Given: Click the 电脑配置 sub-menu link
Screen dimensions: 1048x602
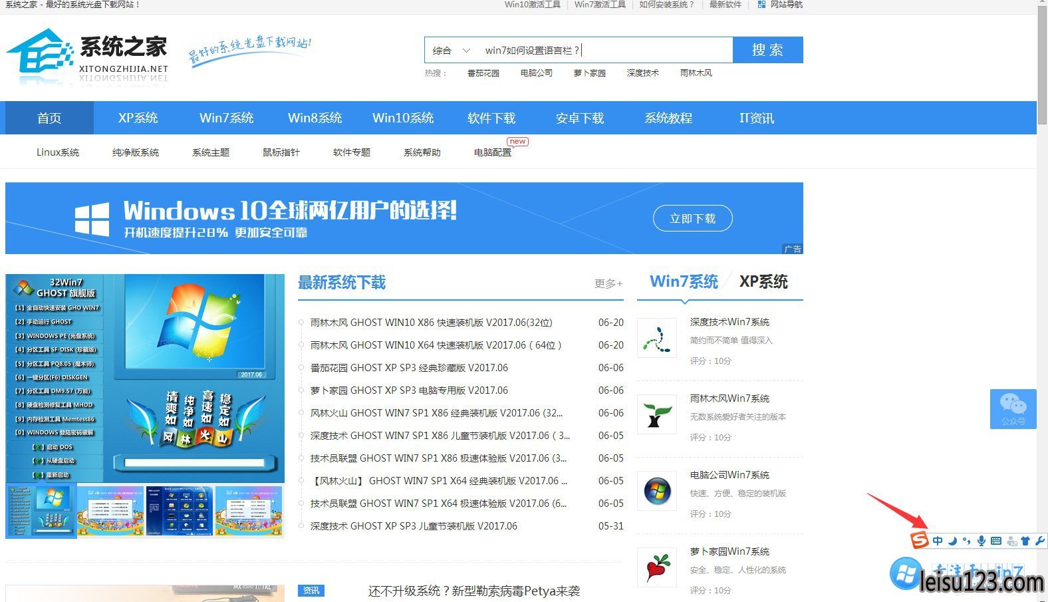Looking at the screenshot, I should point(493,152).
